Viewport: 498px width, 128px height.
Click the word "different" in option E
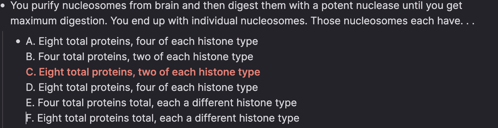click(x=214, y=103)
